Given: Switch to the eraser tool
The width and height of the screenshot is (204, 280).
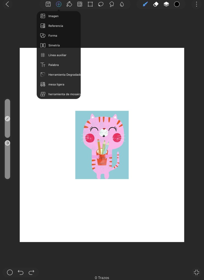Looking at the screenshot, I should pos(156,4).
